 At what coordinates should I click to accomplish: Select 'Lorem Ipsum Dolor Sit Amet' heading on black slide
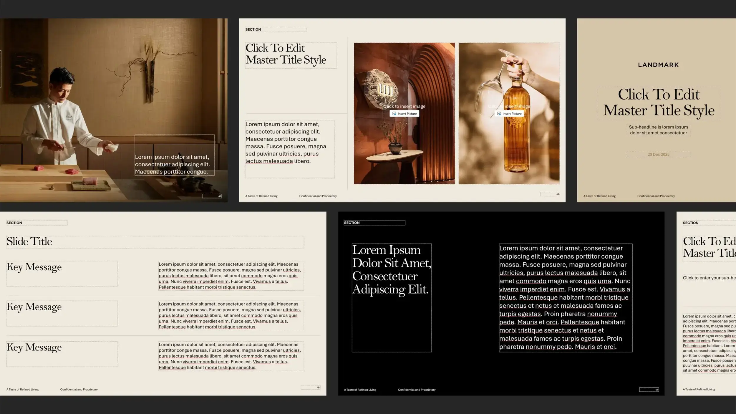coord(391,269)
